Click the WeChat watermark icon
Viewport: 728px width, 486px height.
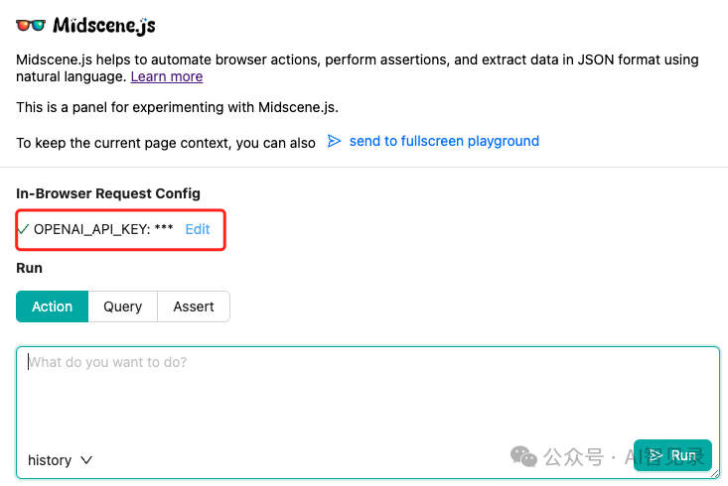pos(523,456)
